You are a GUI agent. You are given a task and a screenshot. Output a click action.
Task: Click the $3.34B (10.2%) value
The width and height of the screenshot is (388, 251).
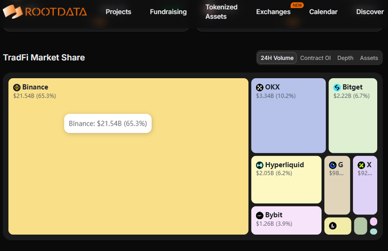[x=276, y=96]
